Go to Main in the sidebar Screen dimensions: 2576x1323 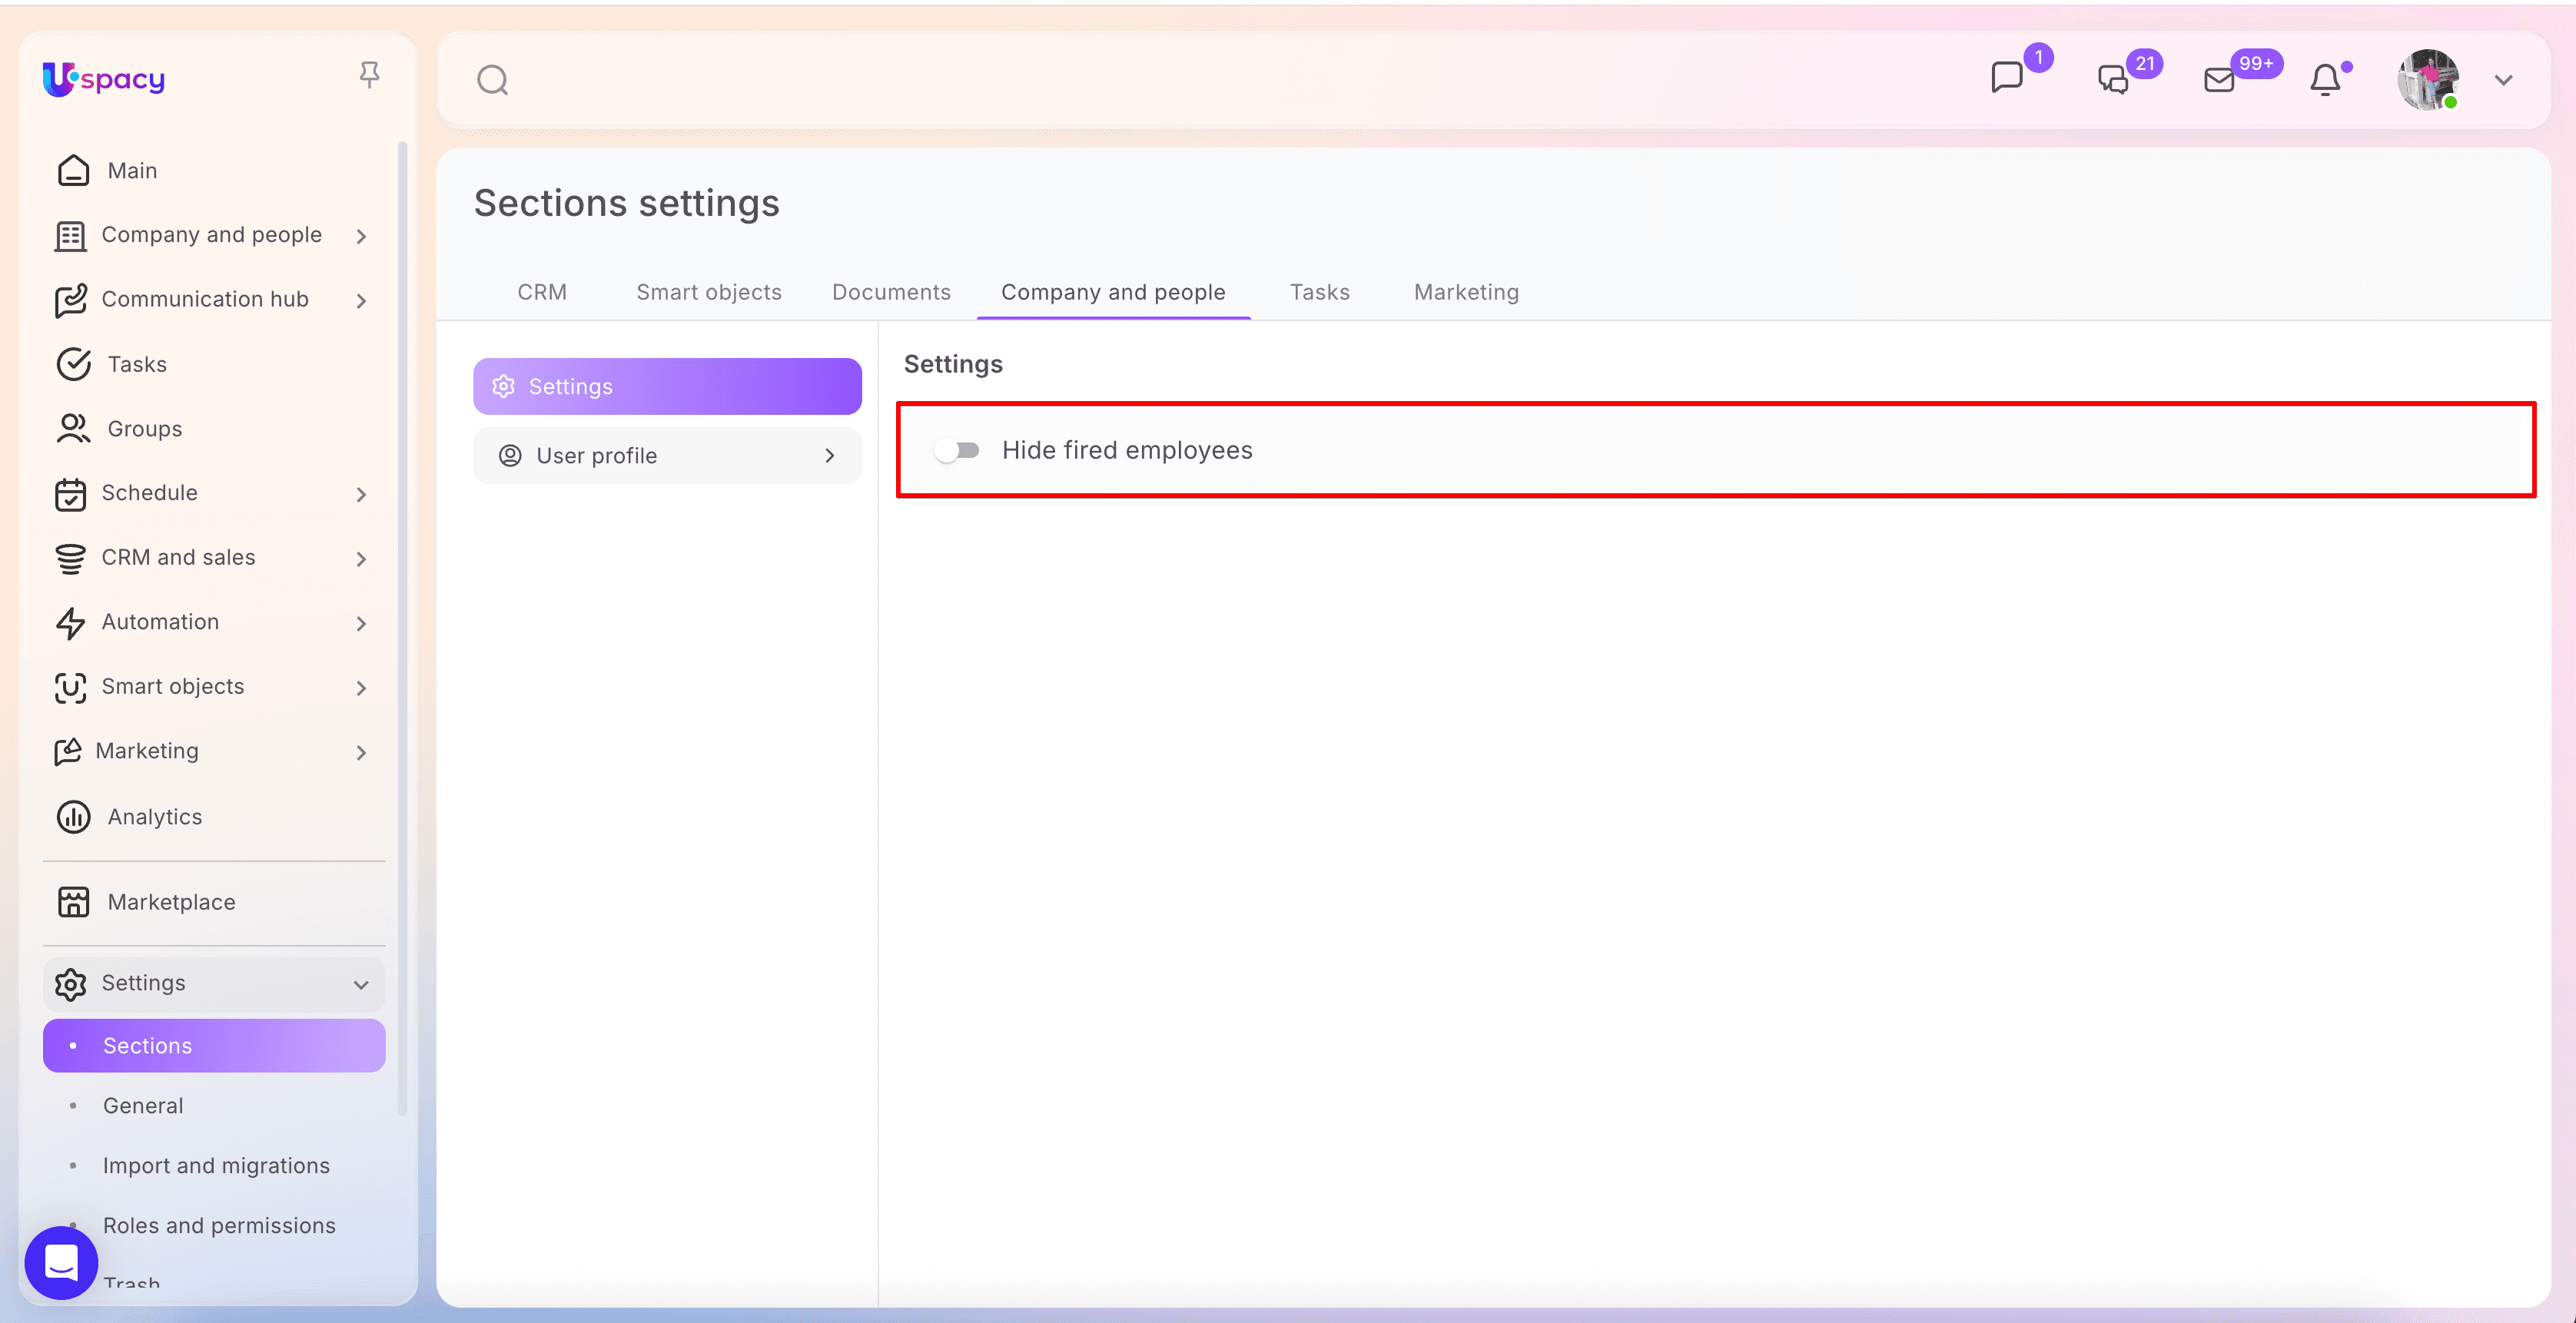214,171
